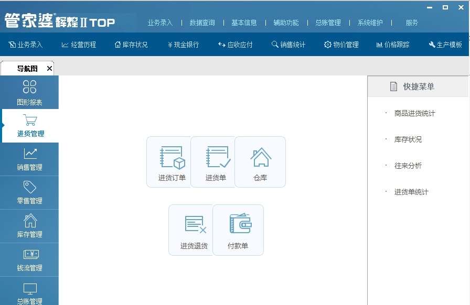Close the 导航图 tab
The width and height of the screenshot is (470, 305).
[49, 68]
